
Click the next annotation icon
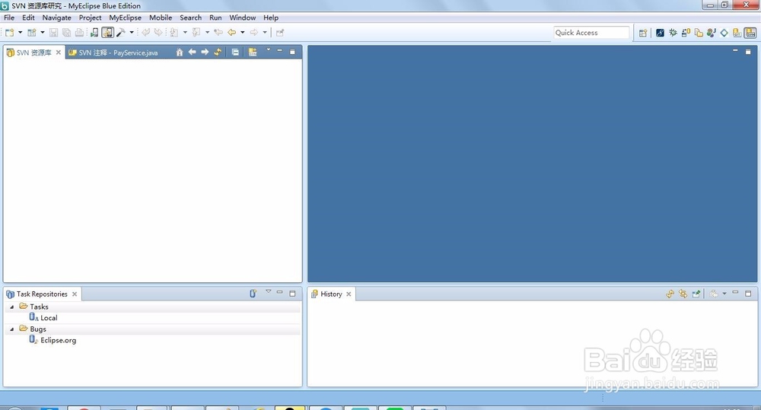(x=174, y=33)
